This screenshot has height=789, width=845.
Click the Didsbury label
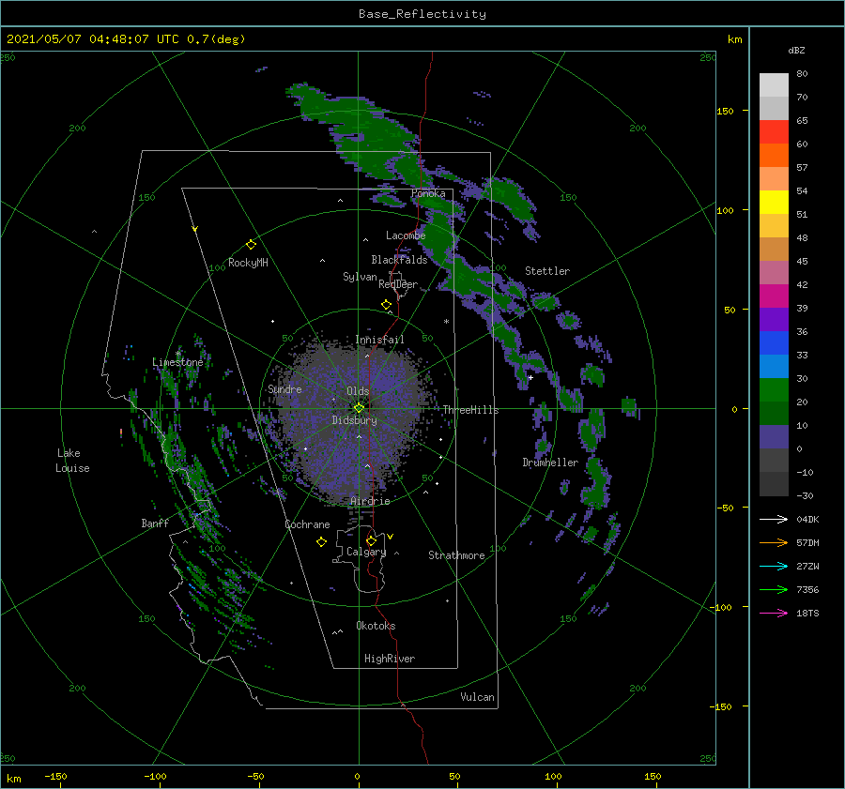coord(354,420)
